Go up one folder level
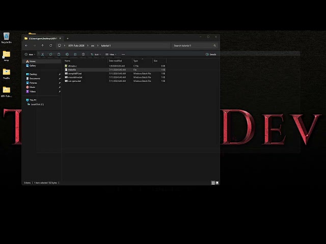326x244 pixels. [x=42, y=45]
